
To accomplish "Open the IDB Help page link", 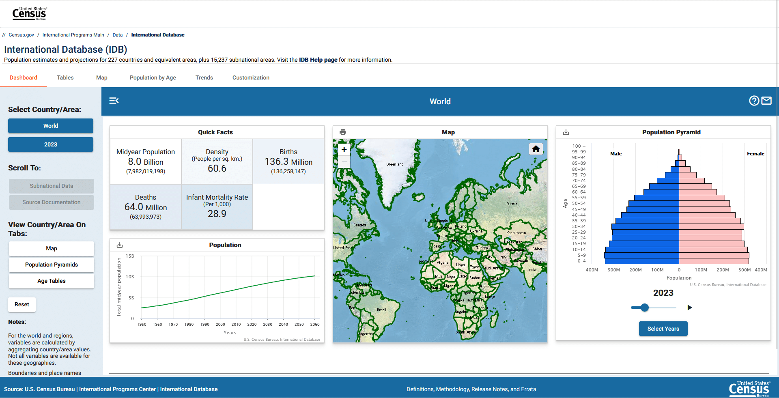I will click(x=318, y=60).
